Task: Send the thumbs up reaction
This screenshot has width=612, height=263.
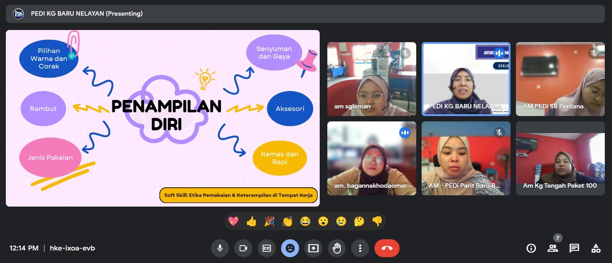Action: (251, 221)
